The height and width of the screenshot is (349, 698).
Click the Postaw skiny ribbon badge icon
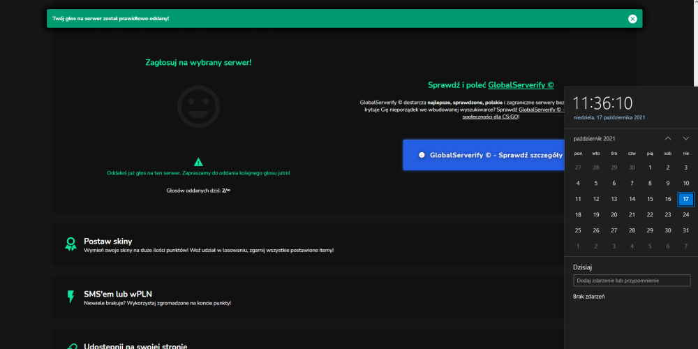70,244
